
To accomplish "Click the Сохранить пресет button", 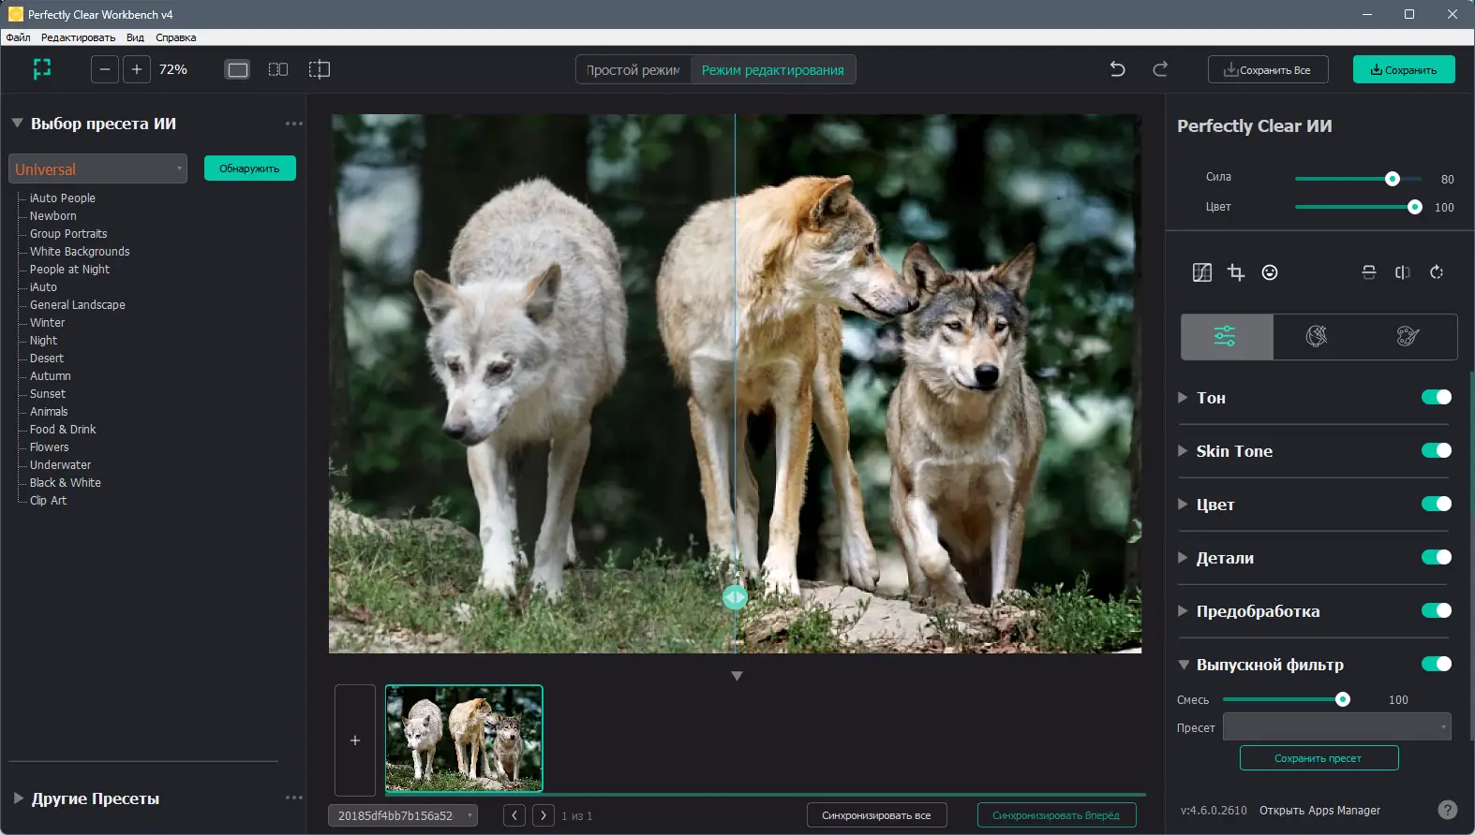I will [1319, 758].
